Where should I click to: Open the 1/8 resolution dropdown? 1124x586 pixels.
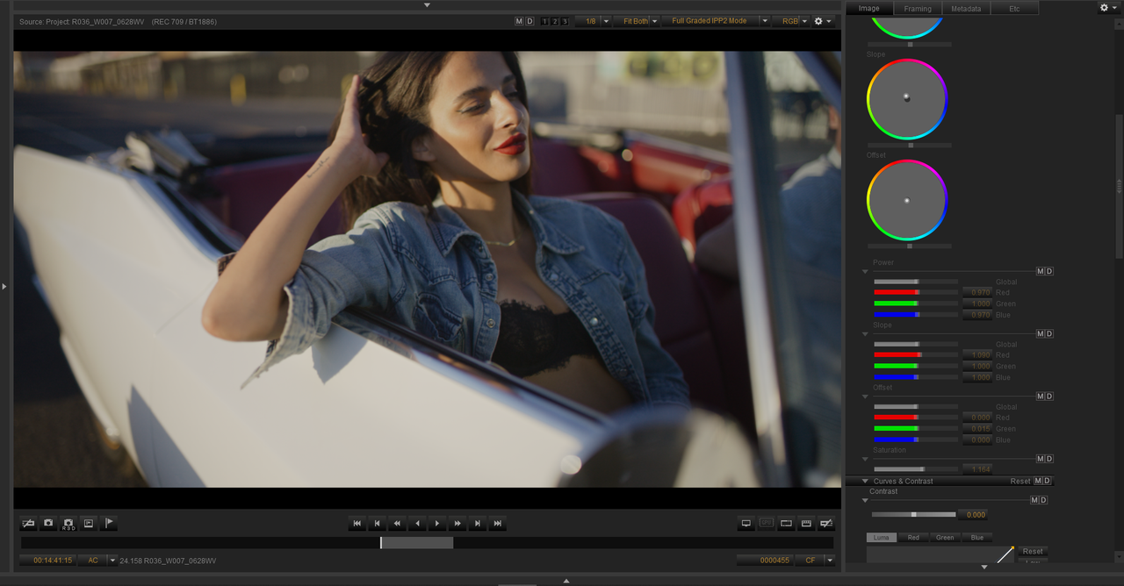click(x=606, y=21)
